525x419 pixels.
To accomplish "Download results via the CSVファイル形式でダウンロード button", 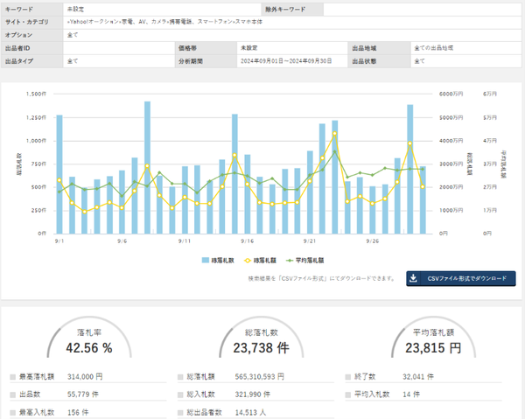I will click(461, 278).
